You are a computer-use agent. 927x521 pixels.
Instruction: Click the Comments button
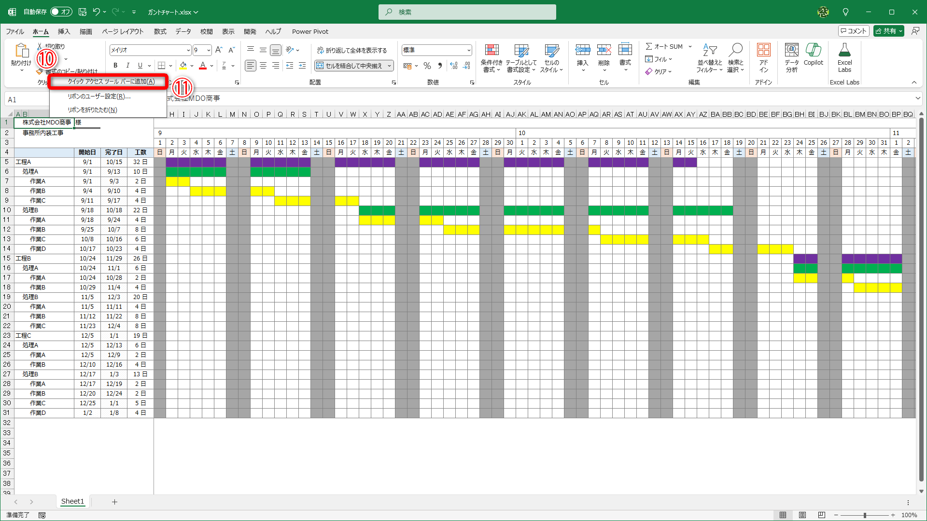[x=853, y=31]
